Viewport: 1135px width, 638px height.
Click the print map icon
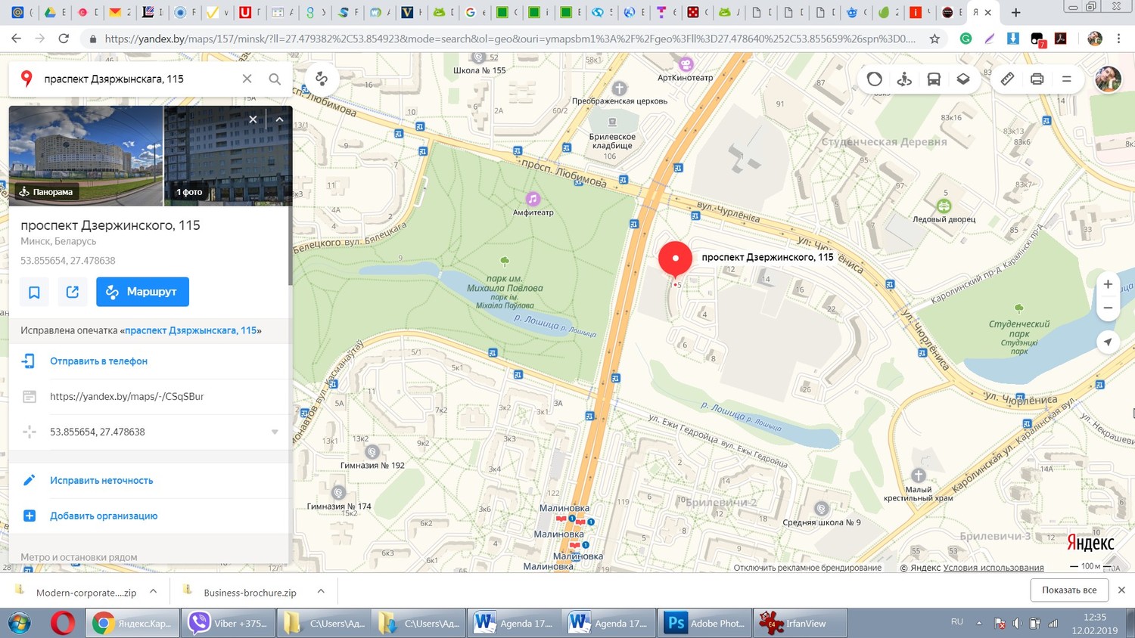coord(1037,79)
